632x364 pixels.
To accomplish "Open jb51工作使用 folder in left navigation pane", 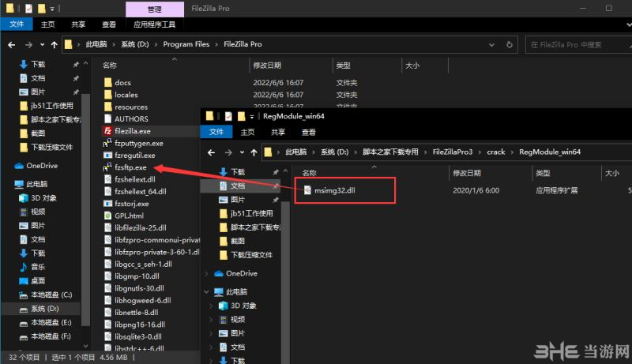I will click(52, 106).
